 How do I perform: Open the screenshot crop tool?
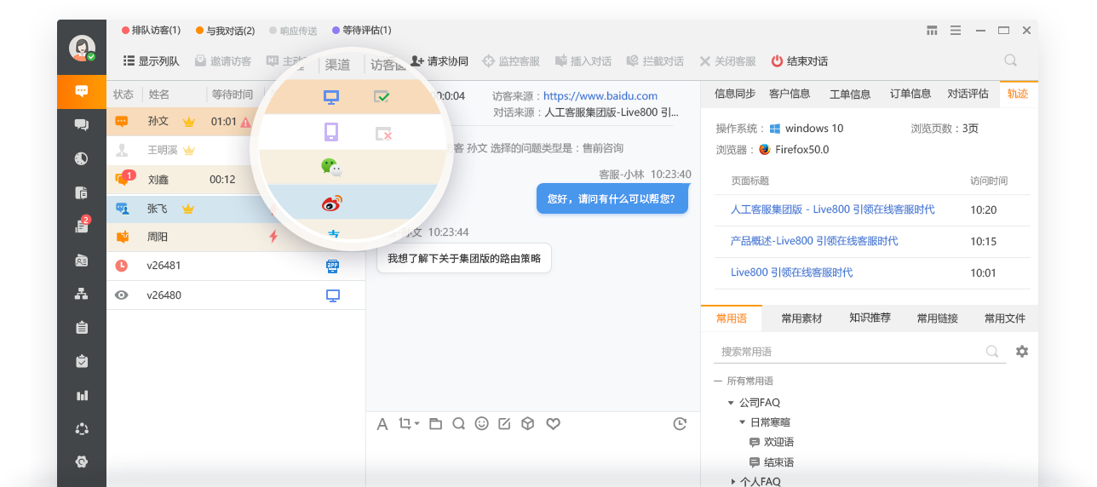point(409,423)
